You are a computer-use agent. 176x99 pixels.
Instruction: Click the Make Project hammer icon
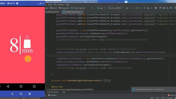92,8
